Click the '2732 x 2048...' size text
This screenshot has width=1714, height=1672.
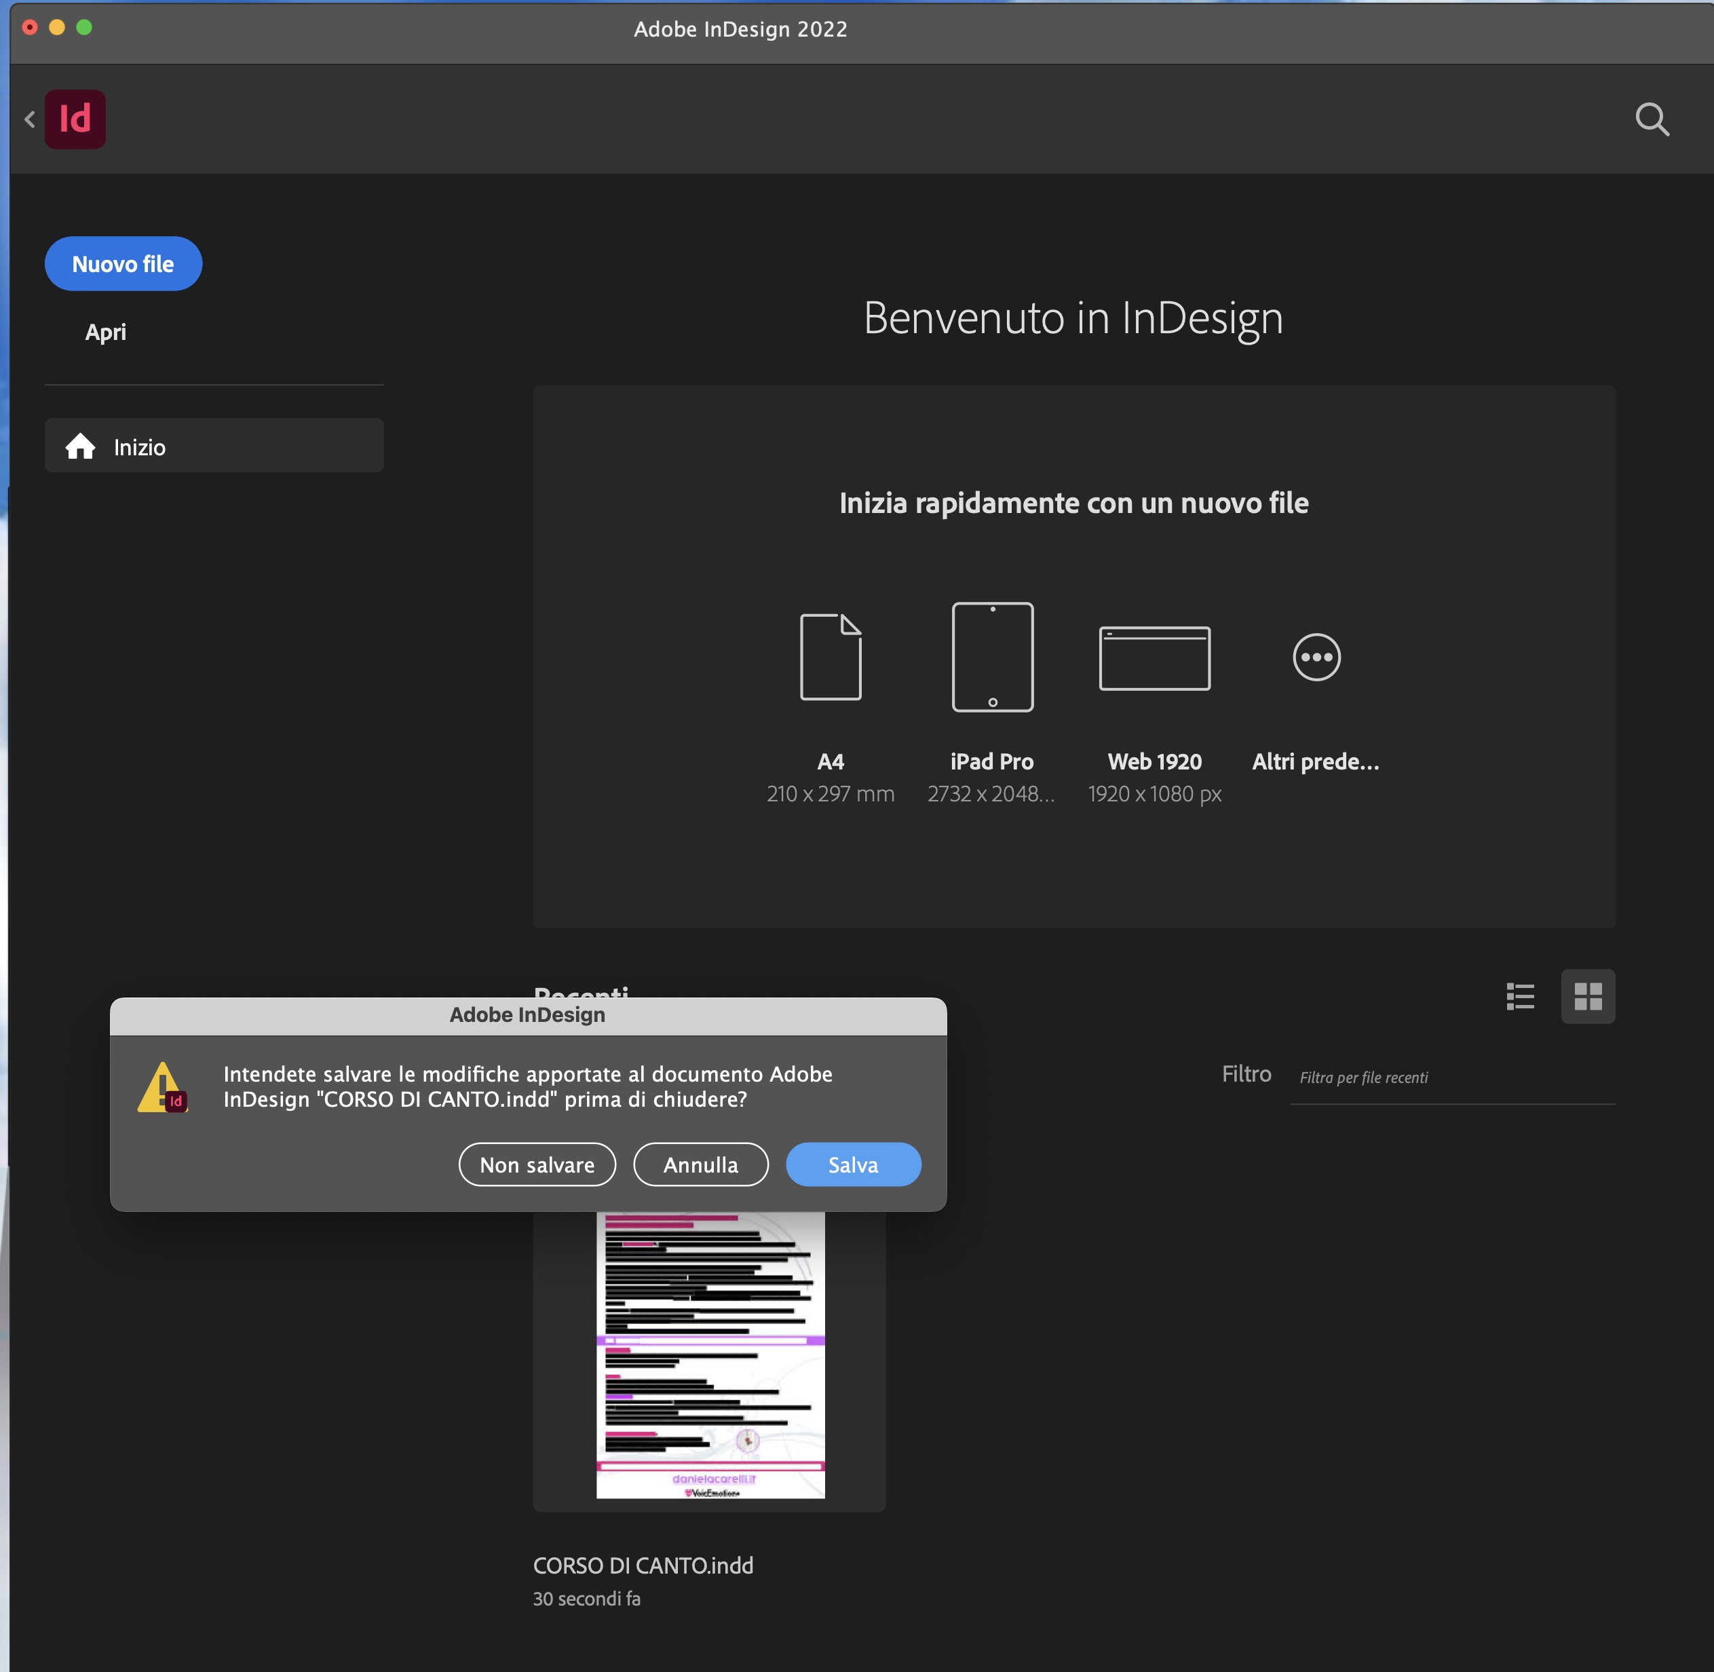pyautogui.click(x=991, y=794)
